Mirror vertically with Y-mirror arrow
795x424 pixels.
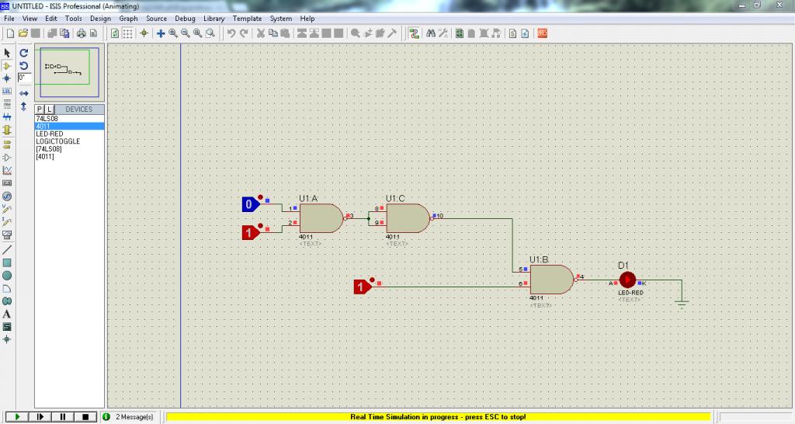pyautogui.click(x=23, y=106)
